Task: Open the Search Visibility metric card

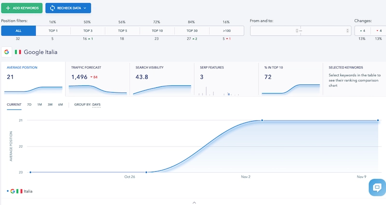Action: pos(162,79)
